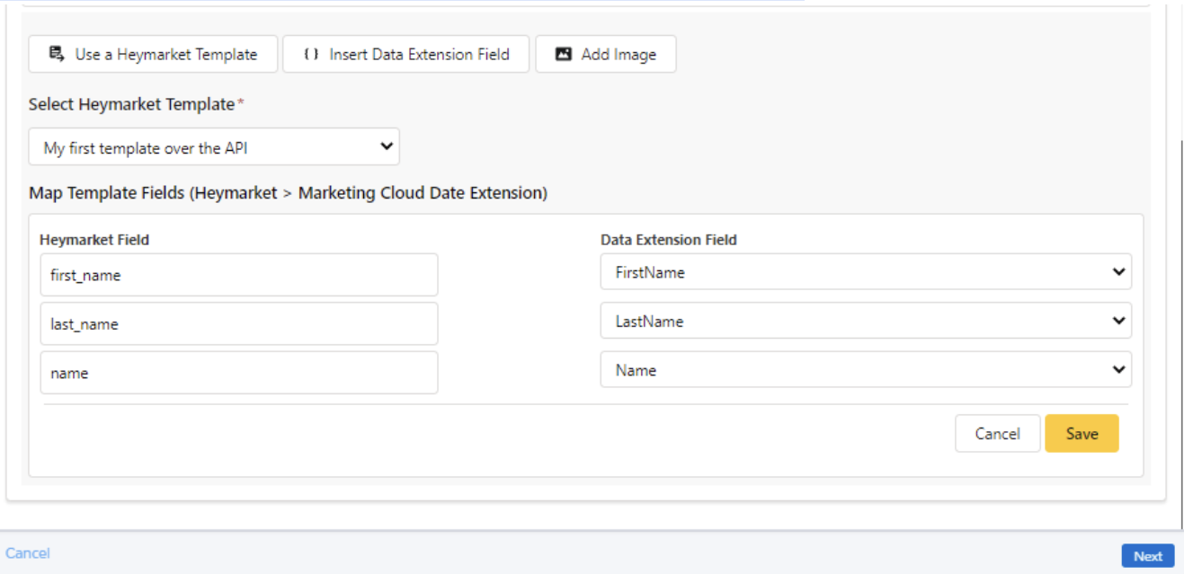Click the Add Image button
Screen dimensions: 1184x574
coord(606,54)
